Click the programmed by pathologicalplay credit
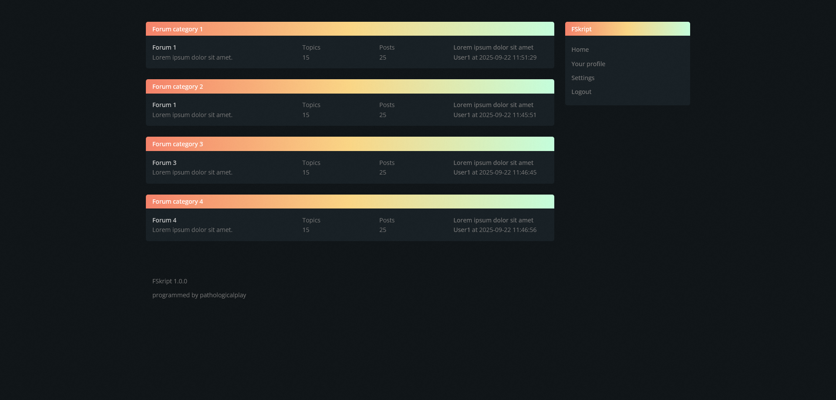The width and height of the screenshot is (836, 400). (199, 295)
